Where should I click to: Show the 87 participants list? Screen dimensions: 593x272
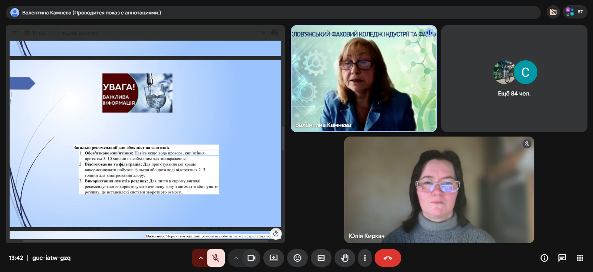point(575,12)
